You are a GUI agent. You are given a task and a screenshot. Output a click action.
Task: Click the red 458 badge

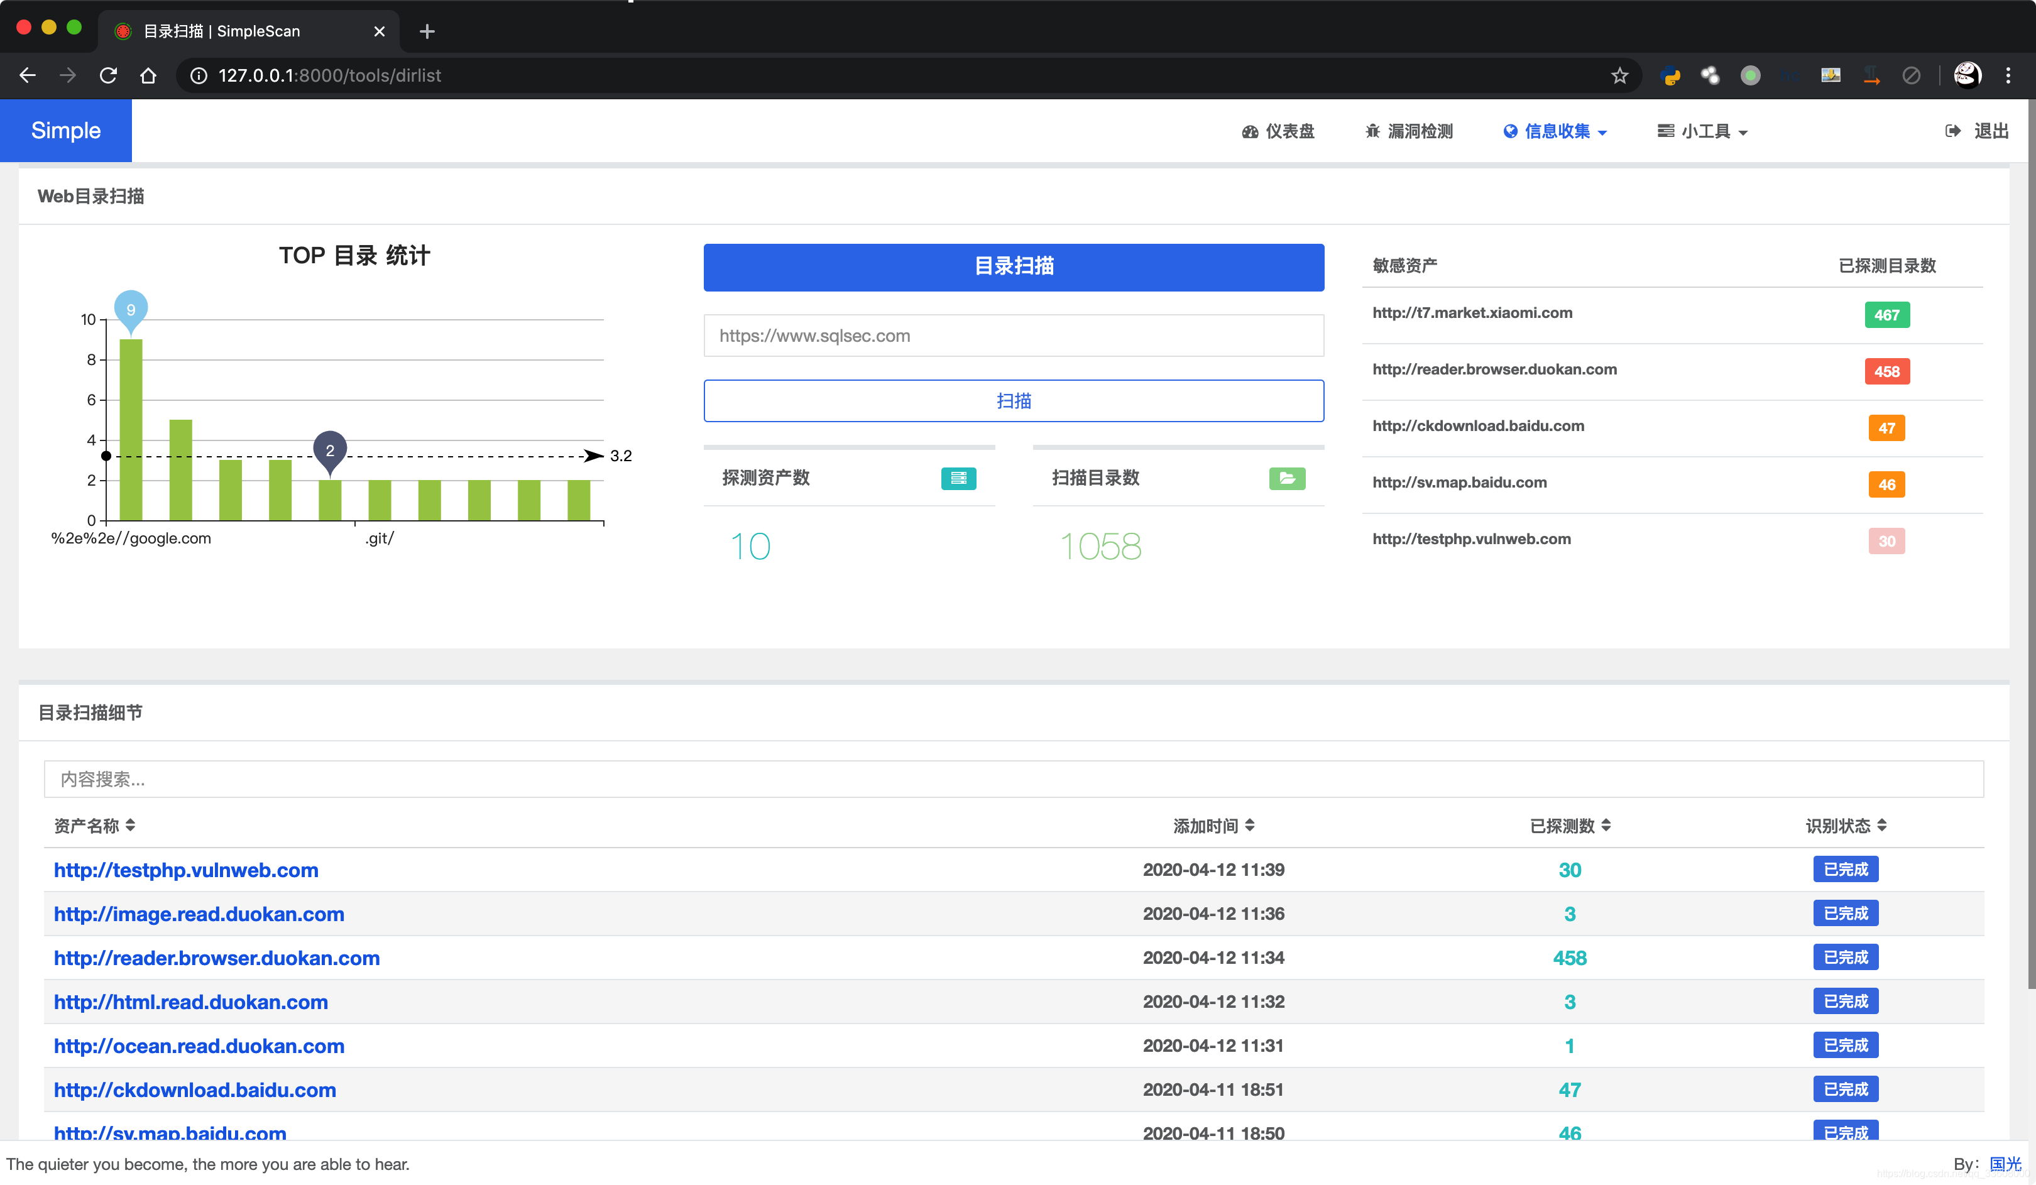point(1886,371)
